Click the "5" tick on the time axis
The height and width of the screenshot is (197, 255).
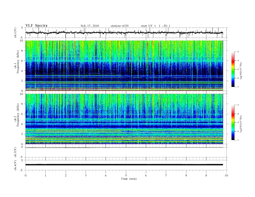(x=126, y=175)
